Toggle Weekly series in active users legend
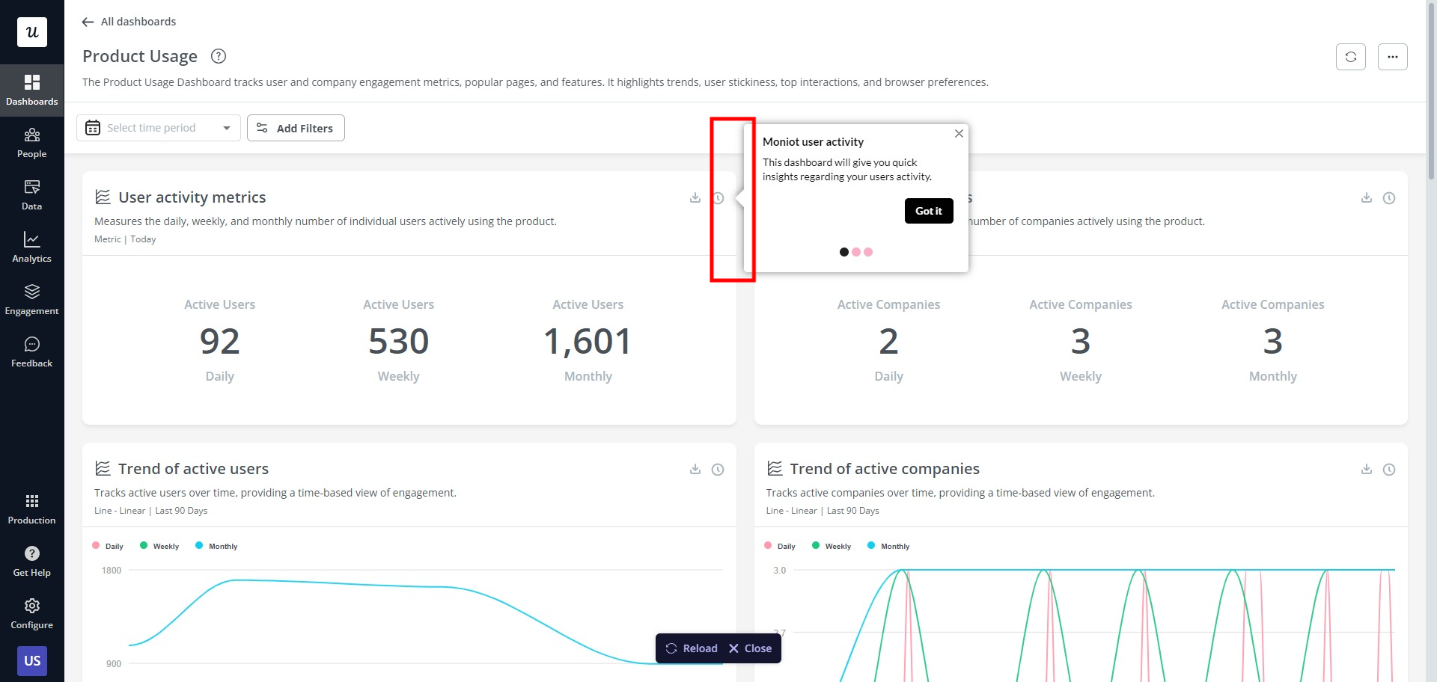The width and height of the screenshot is (1437, 682). 159,546
